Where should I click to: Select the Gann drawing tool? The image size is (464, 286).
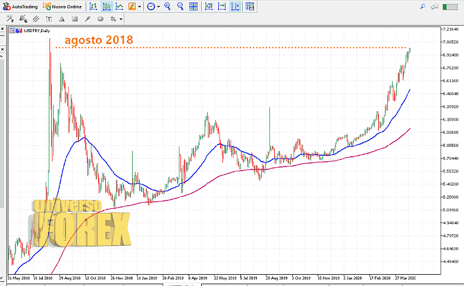click(24, 18)
